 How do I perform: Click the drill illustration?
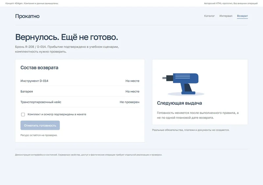[x=183, y=84]
